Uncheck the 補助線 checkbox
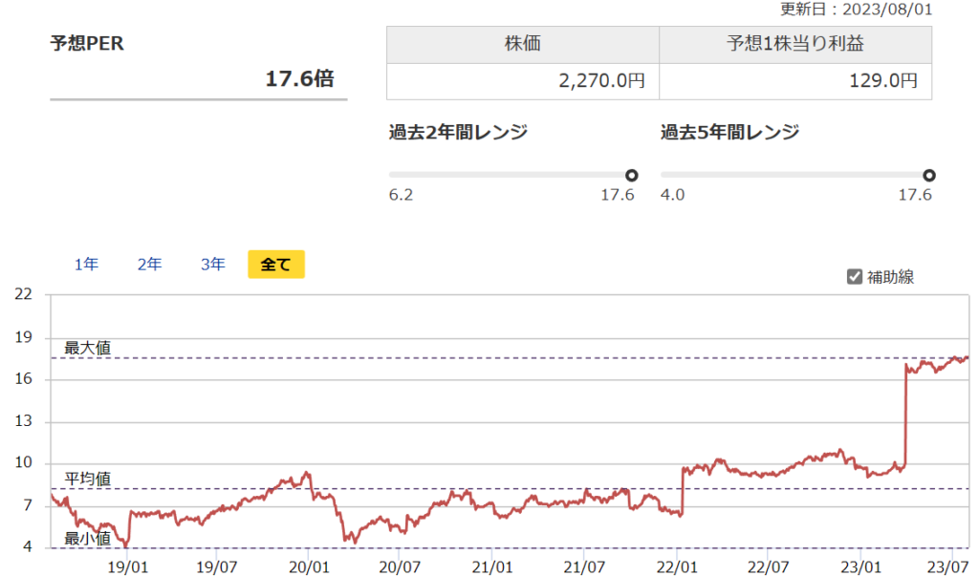This screenshot has height=576, width=979. tap(854, 276)
